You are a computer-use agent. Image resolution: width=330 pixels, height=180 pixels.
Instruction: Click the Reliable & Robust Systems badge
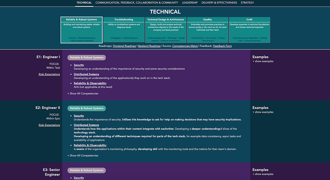(x=86, y=57)
